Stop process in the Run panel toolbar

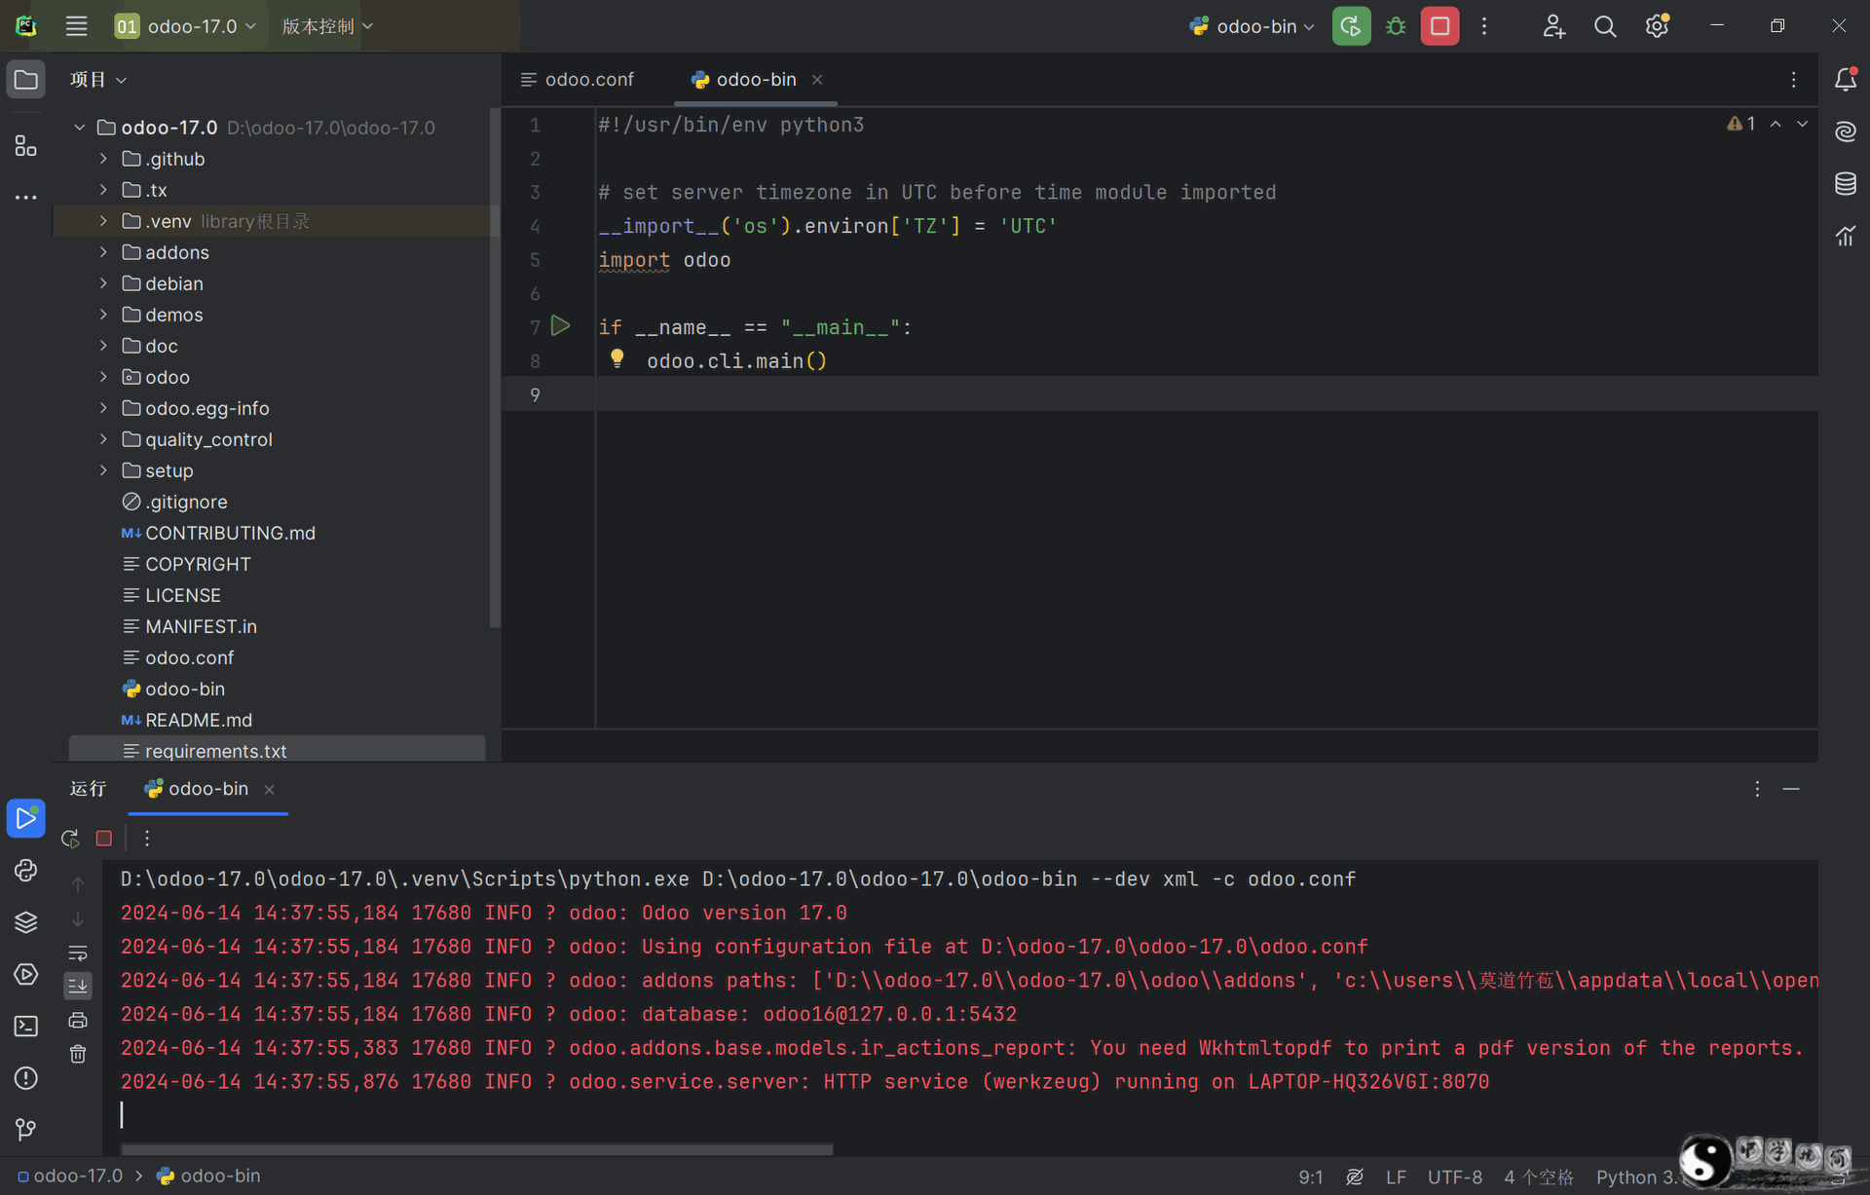(x=104, y=839)
